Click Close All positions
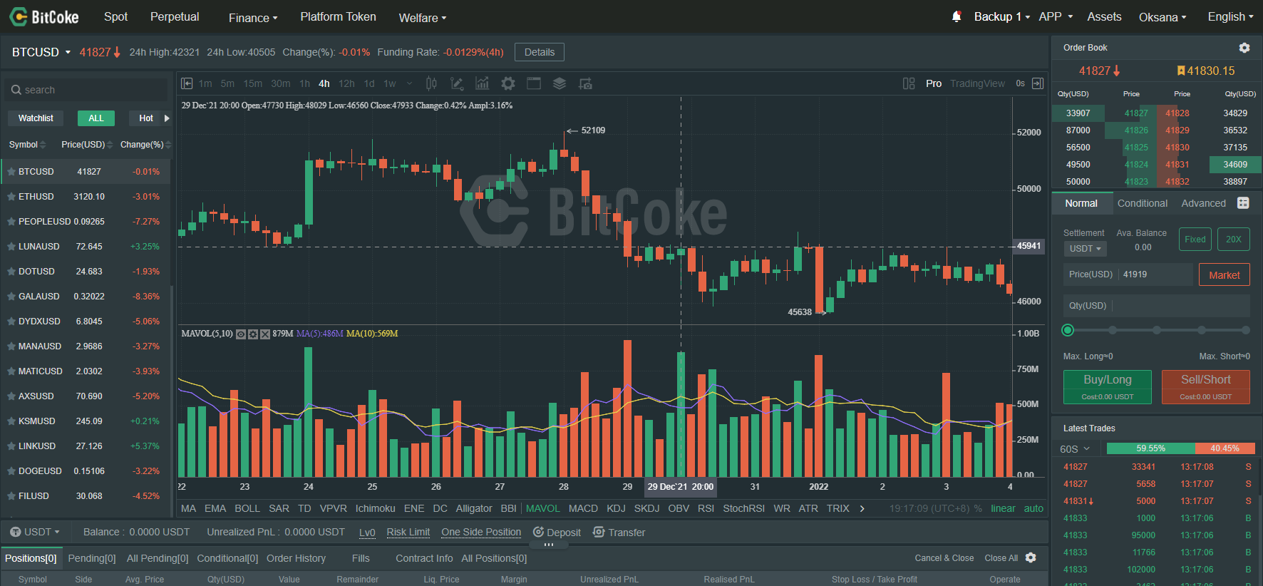1263x586 pixels. coord(1001,558)
